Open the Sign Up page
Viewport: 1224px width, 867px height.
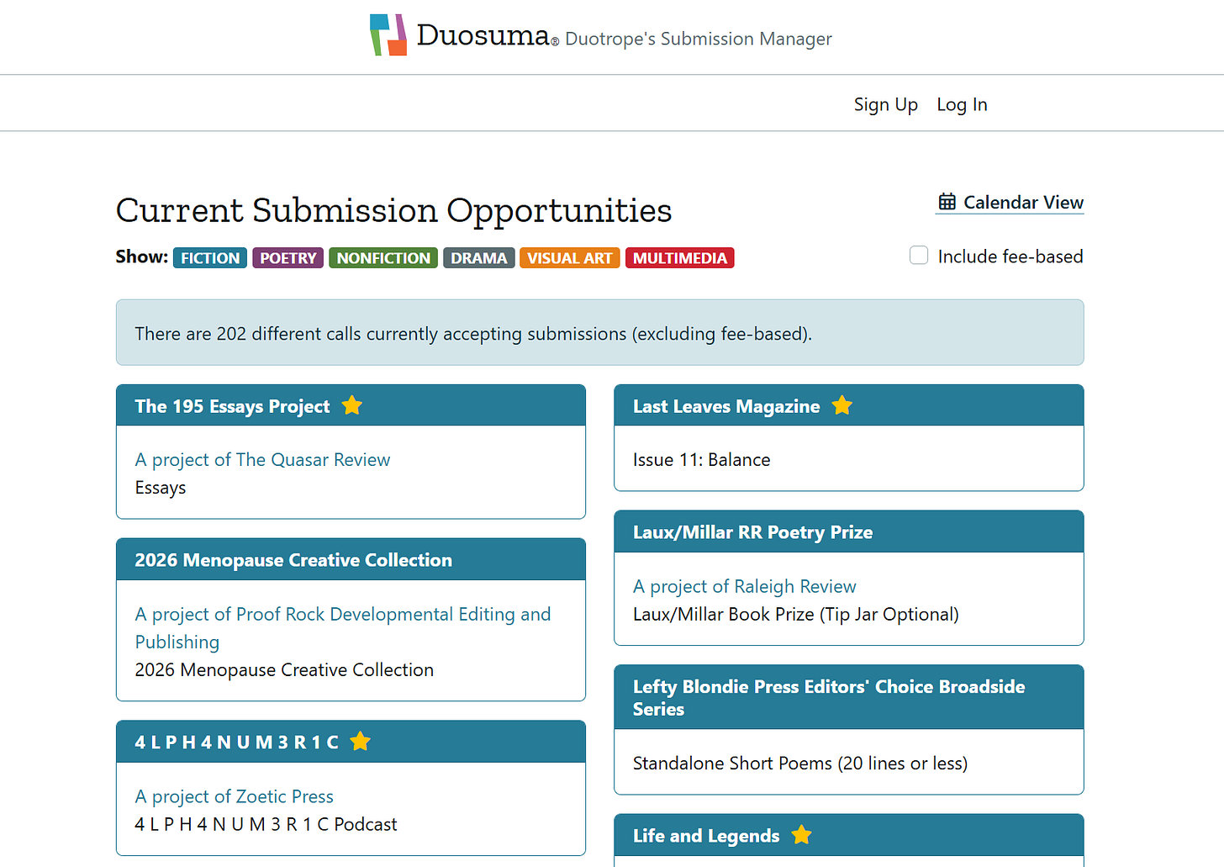click(x=886, y=104)
